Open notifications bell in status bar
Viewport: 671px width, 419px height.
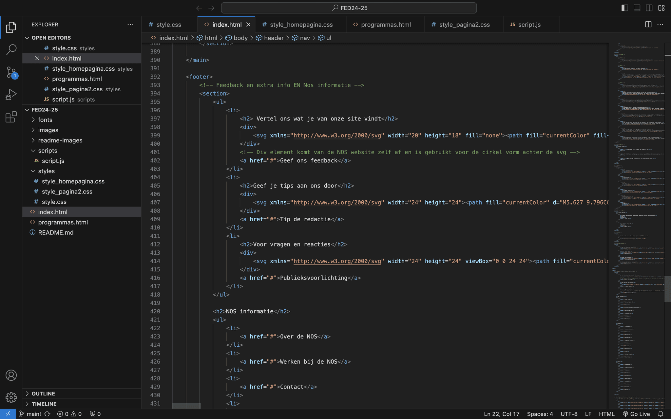661,414
